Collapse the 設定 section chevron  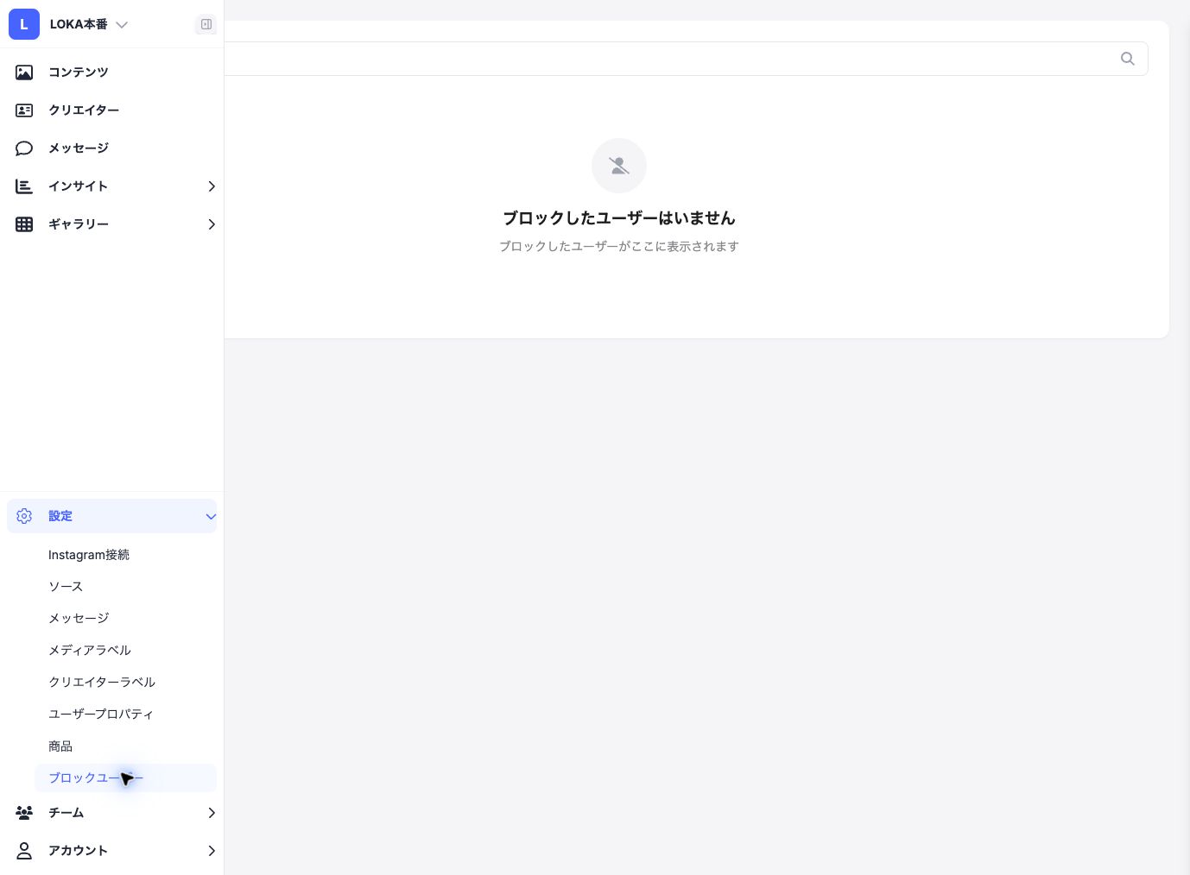(x=211, y=516)
